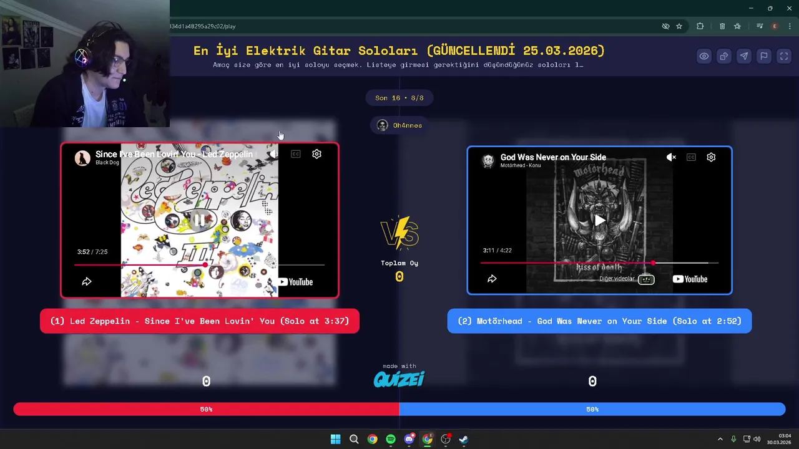The height and width of the screenshot is (449, 799).
Task: Click the flag report icon
Action: [764, 56]
